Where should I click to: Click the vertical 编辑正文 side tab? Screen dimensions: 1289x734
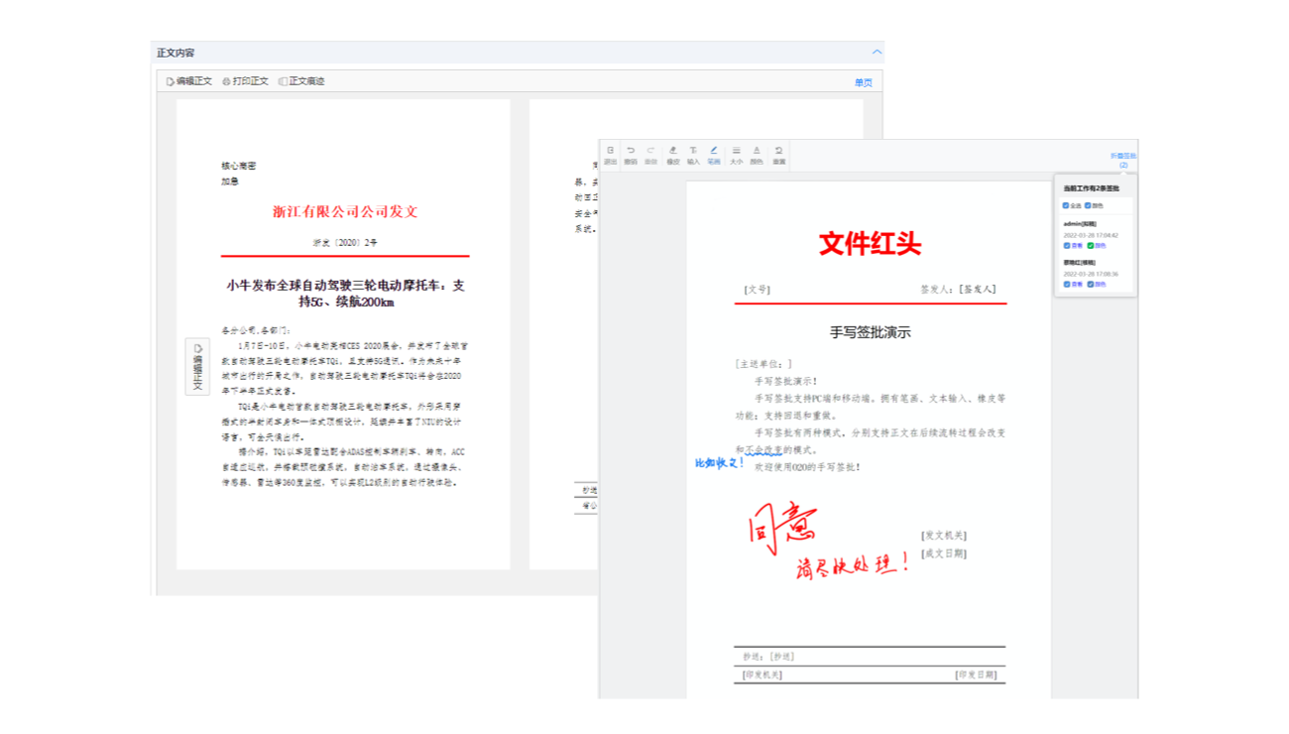click(x=197, y=367)
